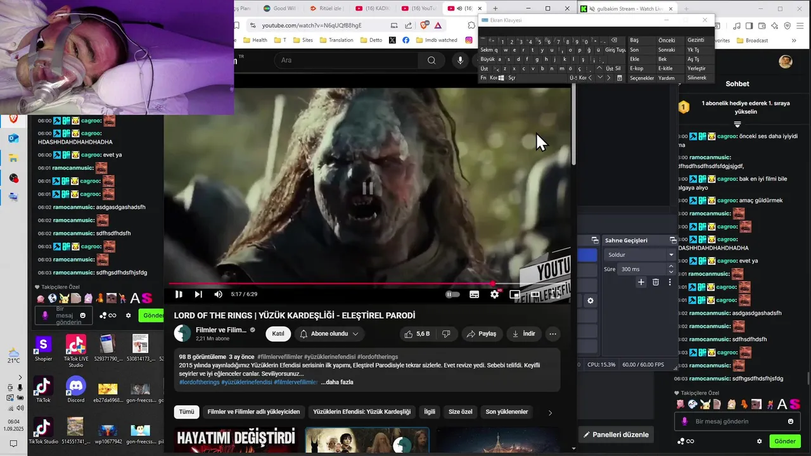This screenshot has width=811, height=456.
Task: Open the more actions menu beside İndir
Action: pyautogui.click(x=552, y=334)
